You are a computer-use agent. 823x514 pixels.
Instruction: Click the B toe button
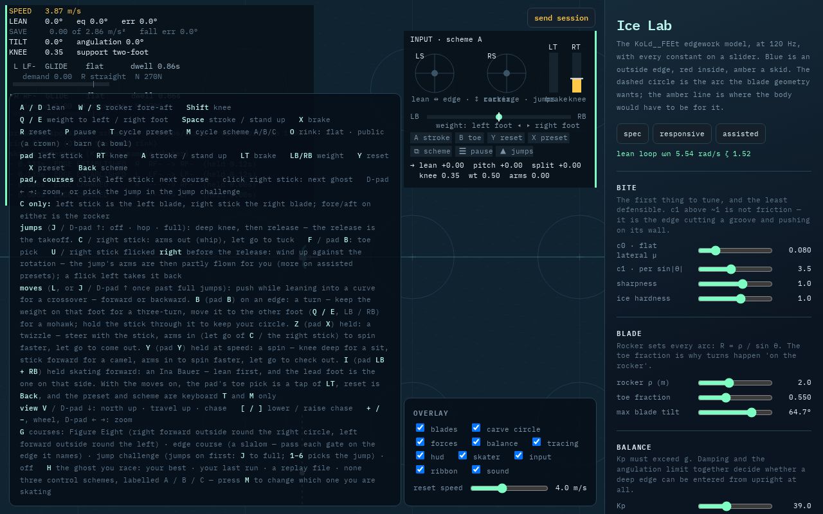click(470, 138)
